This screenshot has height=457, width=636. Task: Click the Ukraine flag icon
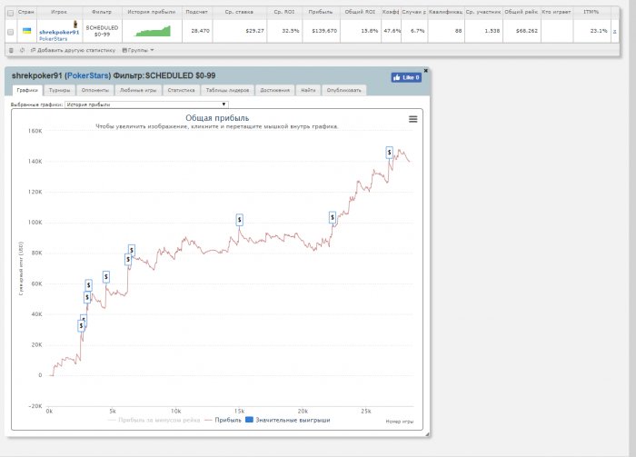coord(27,31)
